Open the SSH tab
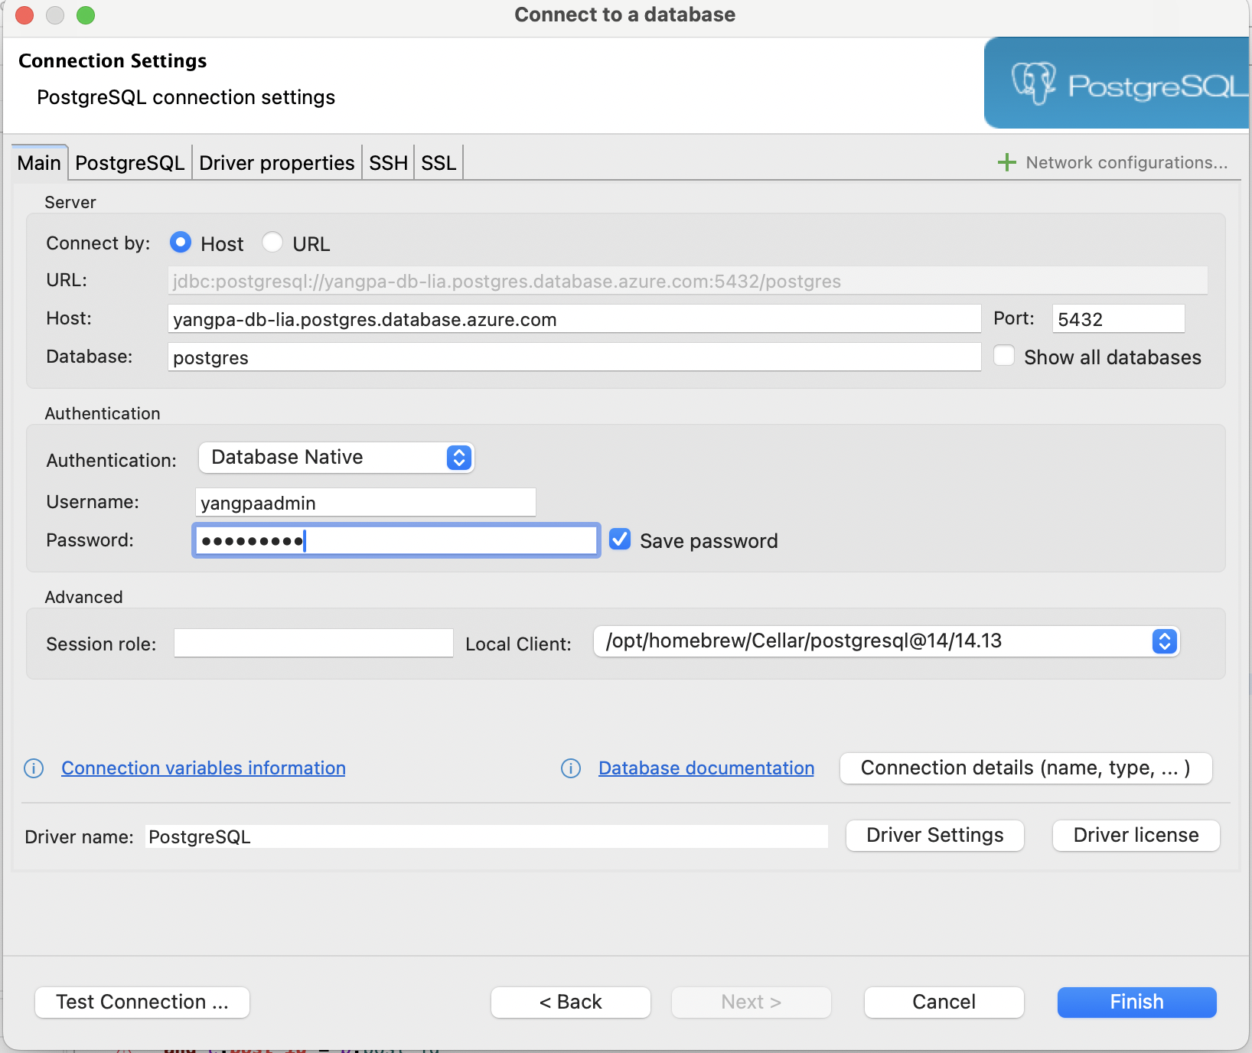This screenshot has width=1252, height=1053. pos(388,163)
